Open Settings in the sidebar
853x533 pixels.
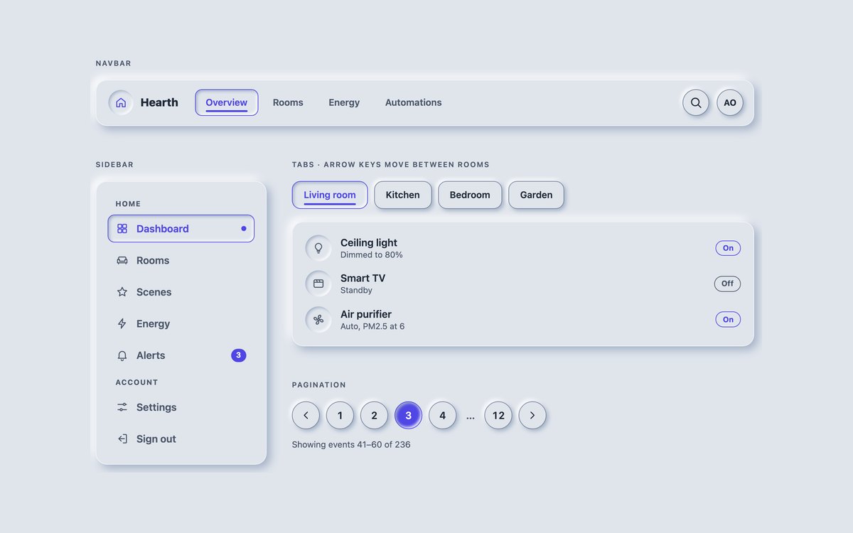click(181, 407)
